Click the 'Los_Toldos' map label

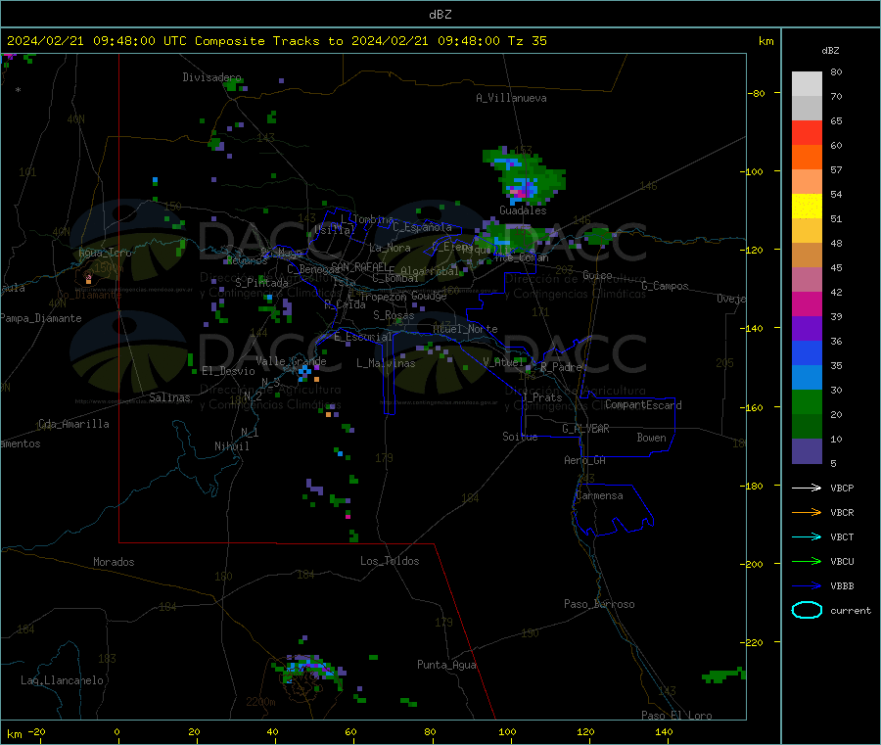click(390, 561)
